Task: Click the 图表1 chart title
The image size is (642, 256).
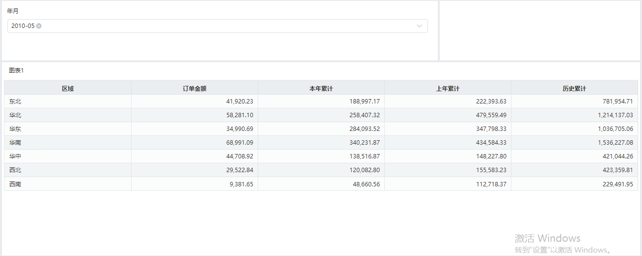Action: [16, 71]
